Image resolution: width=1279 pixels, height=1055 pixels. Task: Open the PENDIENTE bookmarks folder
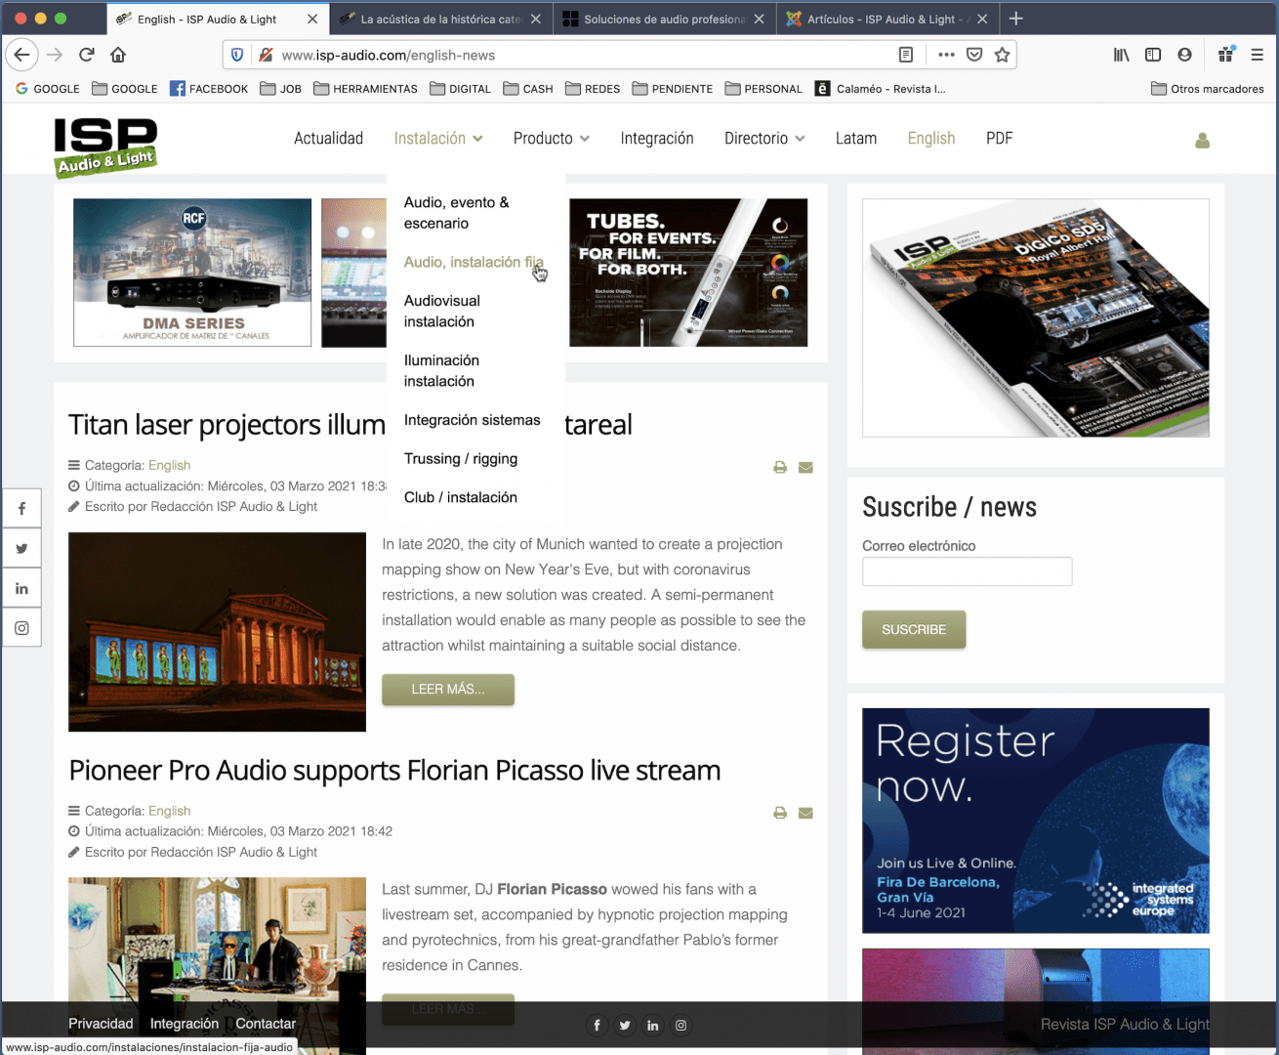click(673, 89)
